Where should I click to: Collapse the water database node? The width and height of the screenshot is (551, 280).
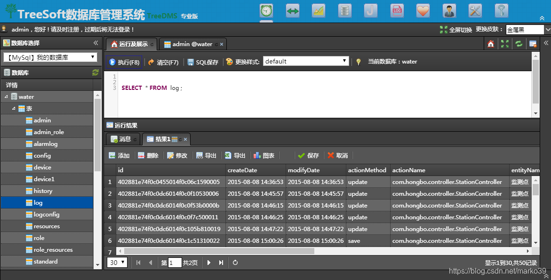click(6, 96)
